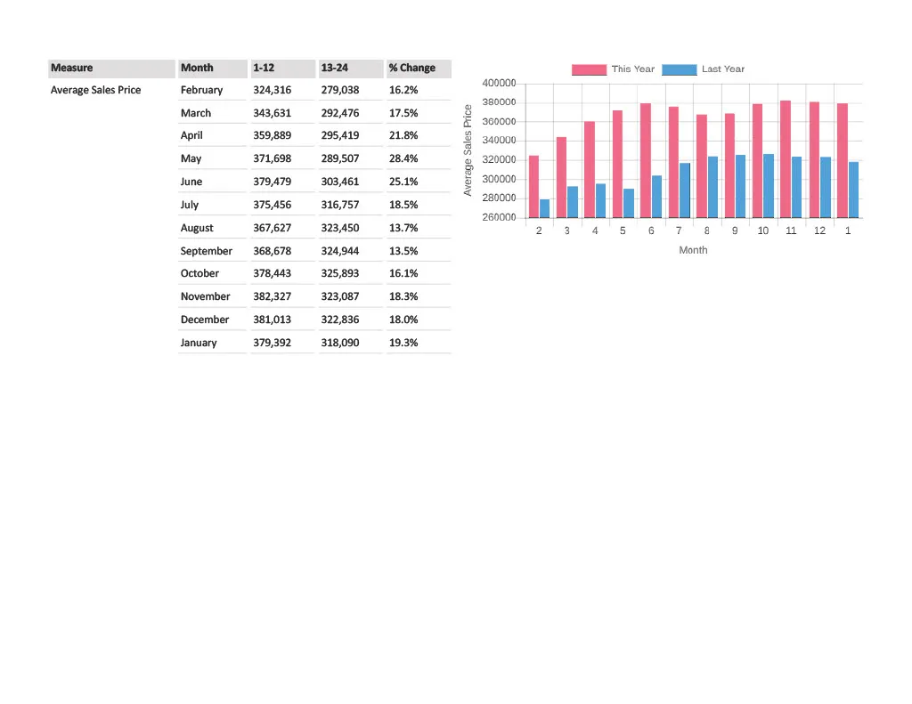Click the 13.7% change for August
912x704 pixels.
click(403, 228)
